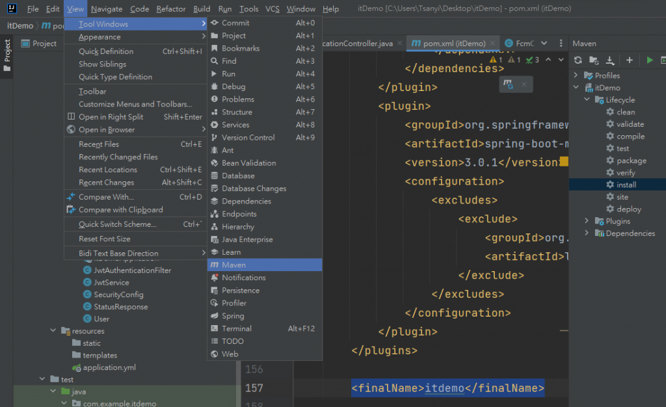
Task: Collapse the Lifecycle node in Maven
Action: (587, 99)
